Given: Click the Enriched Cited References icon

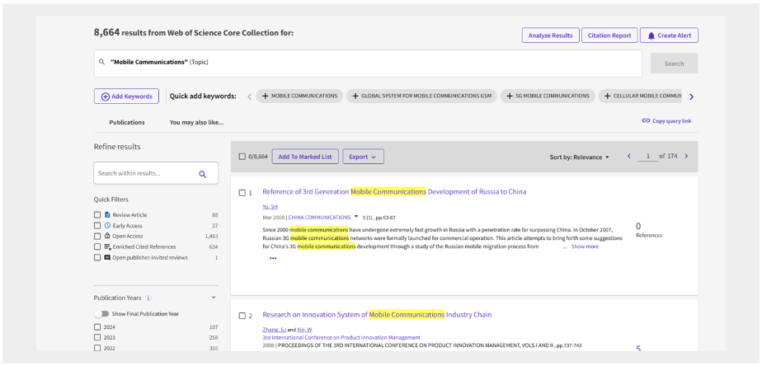Looking at the screenshot, I should pyautogui.click(x=107, y=247).
